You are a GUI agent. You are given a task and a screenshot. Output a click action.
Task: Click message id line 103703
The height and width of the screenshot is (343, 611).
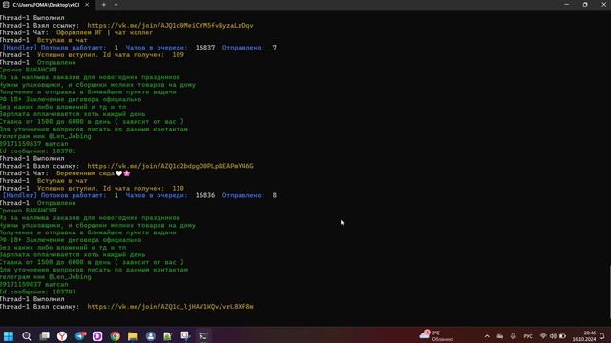click(38, 292)
